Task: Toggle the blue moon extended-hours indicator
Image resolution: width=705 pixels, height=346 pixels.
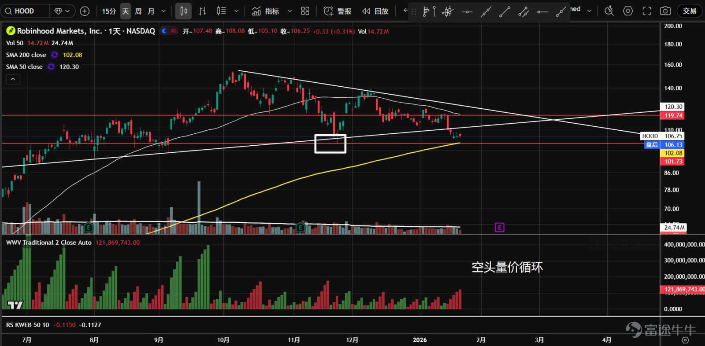Action: (164, 31)
